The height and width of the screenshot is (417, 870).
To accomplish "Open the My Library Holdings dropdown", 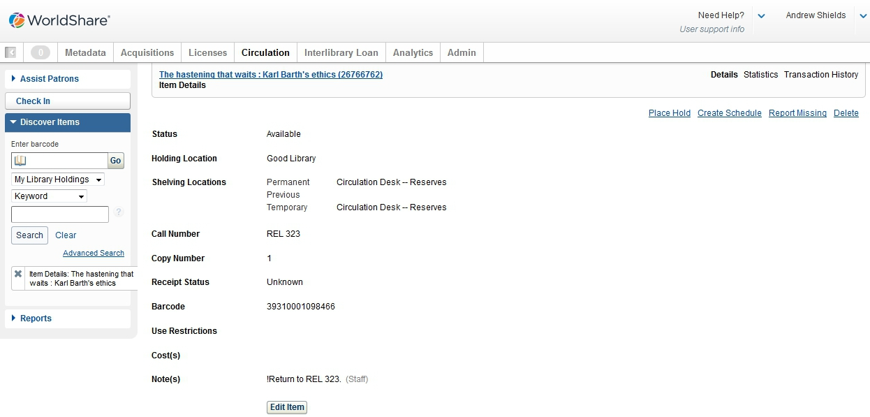I will tap(59, 180).
